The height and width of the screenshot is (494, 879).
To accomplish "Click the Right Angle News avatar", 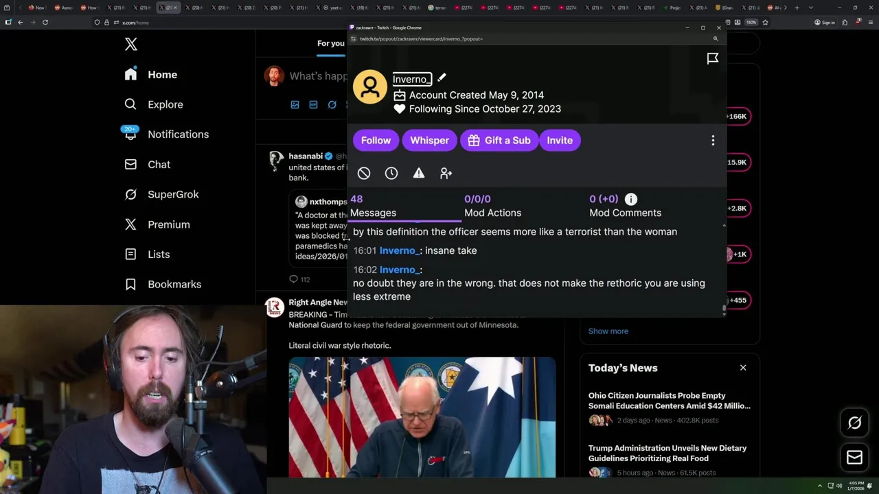I will click(x=275, y=307).
